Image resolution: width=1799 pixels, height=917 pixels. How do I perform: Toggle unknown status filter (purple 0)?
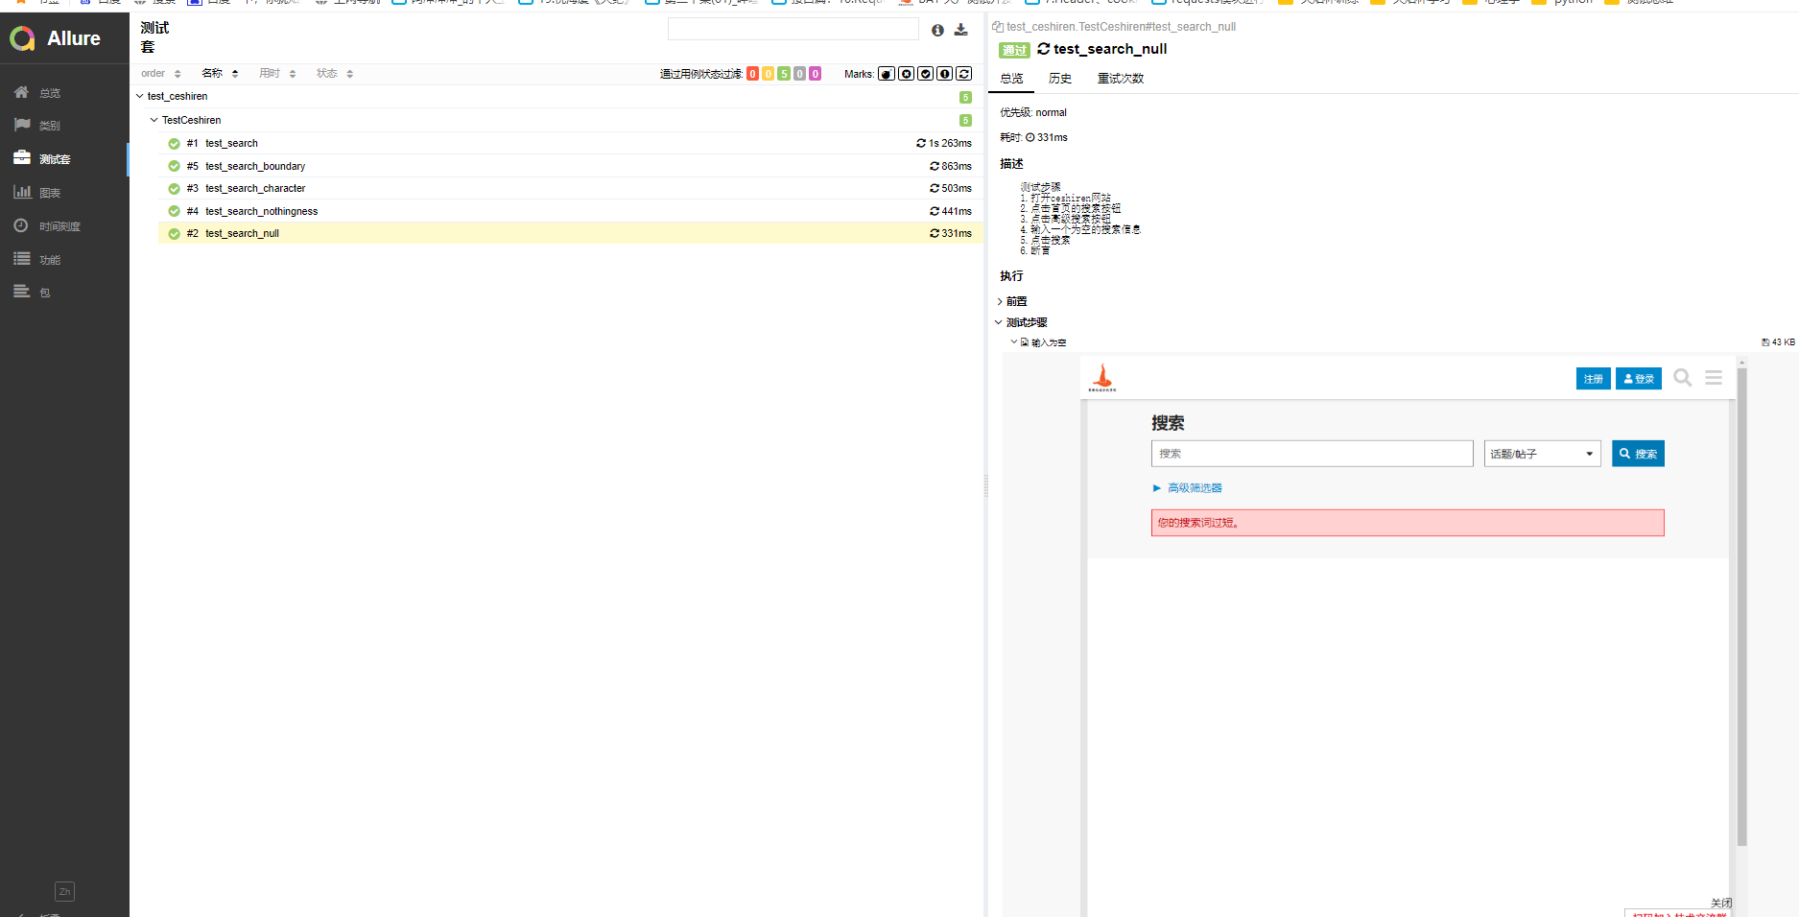815,74
